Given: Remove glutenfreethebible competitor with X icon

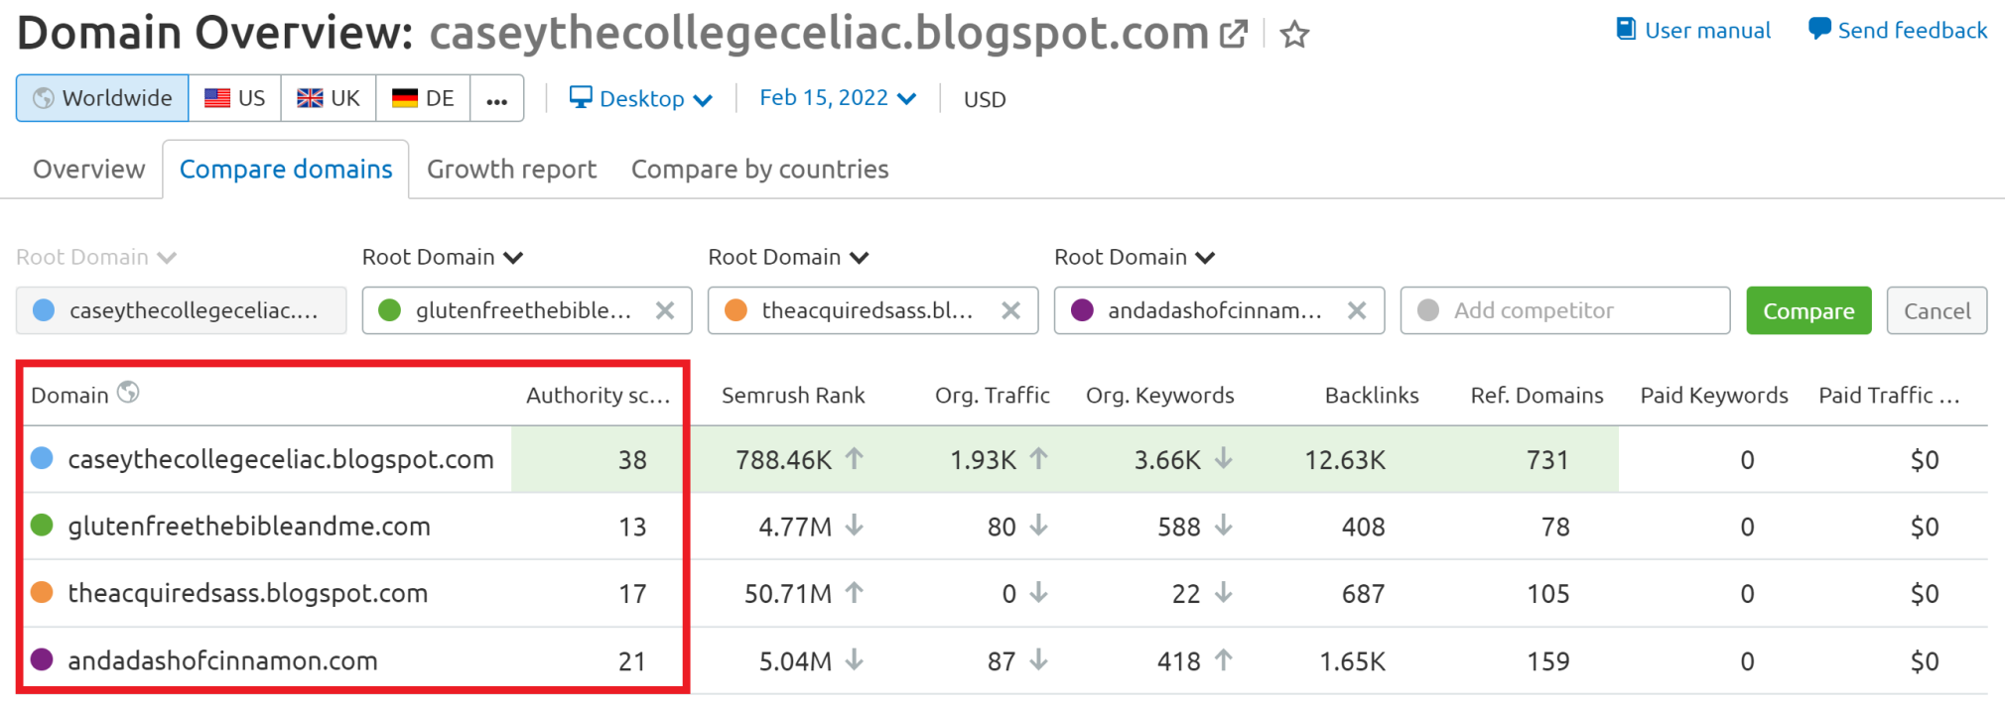Looking at the screenshot, I should click(665, 310).
